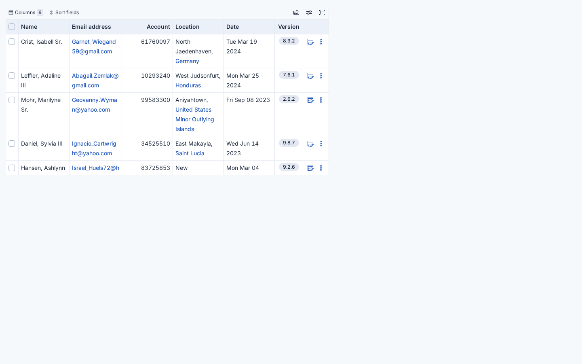Open more actions for Leffler, Adaline III
The height and width of the screenshot is (364, 582).
pyautogui.click(x=321, y=76)
